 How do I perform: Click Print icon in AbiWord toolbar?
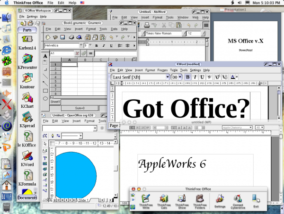(147, 25)
